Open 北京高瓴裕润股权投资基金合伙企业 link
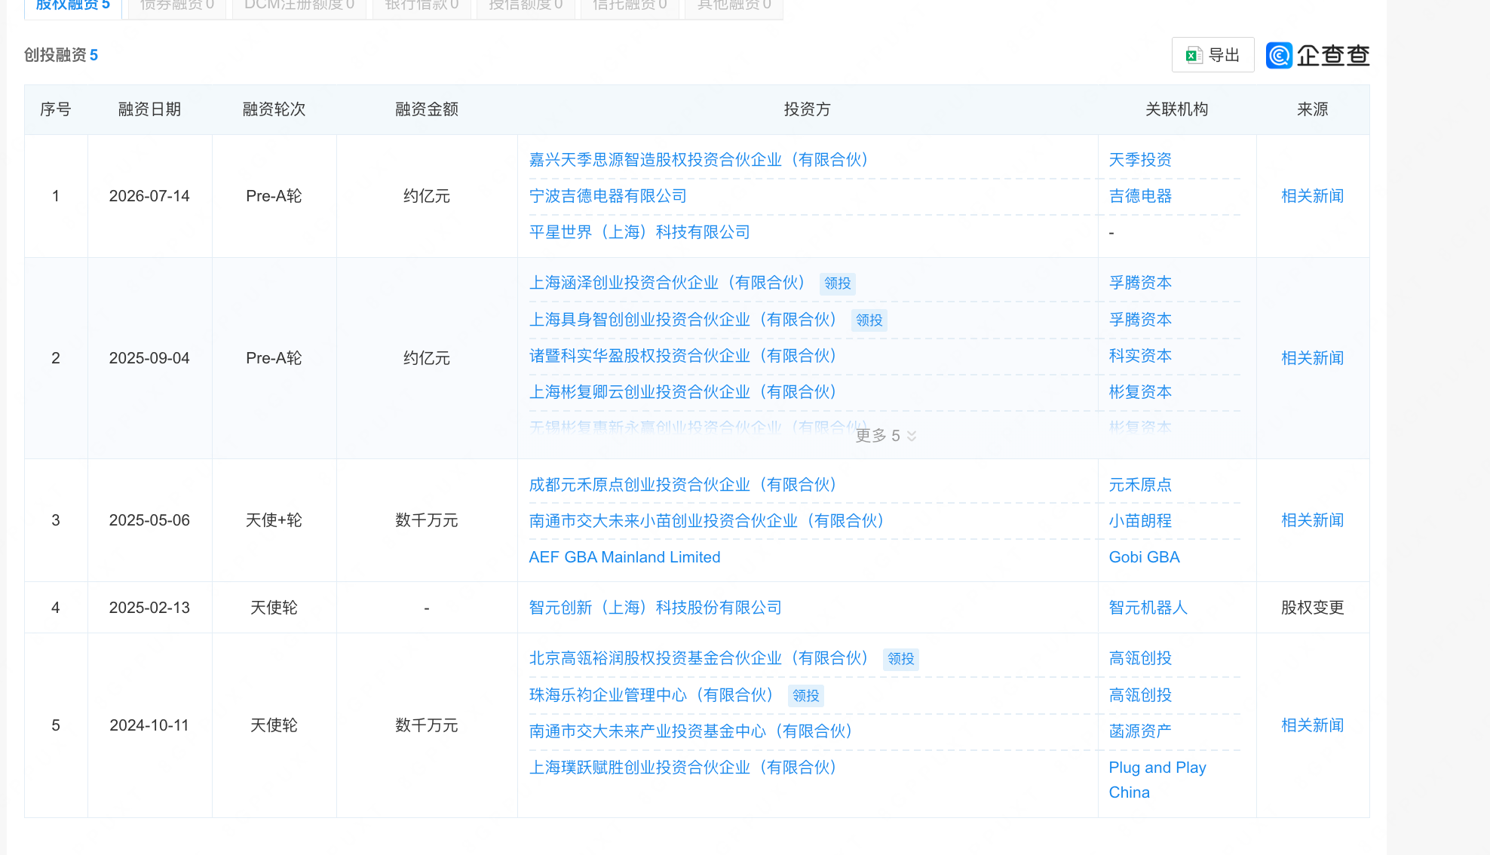The height and width of the screenshot is (855, 1490). pyautogui.click(x=699, y=658)
